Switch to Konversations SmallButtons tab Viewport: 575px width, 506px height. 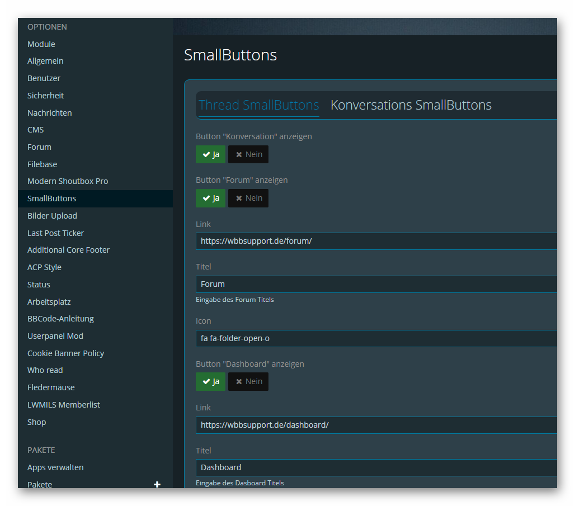pos(411,105)
